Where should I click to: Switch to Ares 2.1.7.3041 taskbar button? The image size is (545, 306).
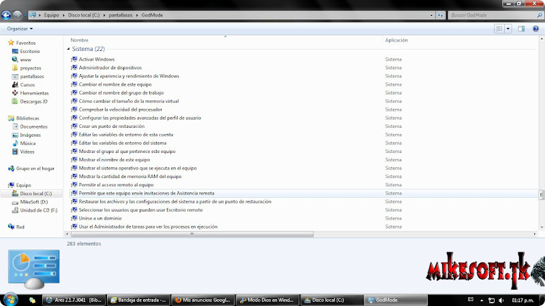click(x=74, y=300)
